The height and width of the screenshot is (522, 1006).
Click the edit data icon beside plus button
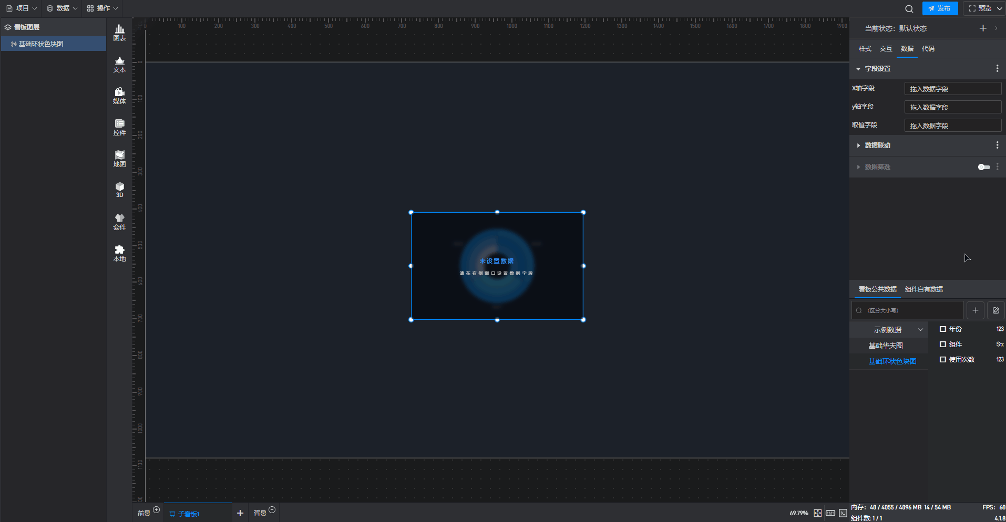point(995,310)
